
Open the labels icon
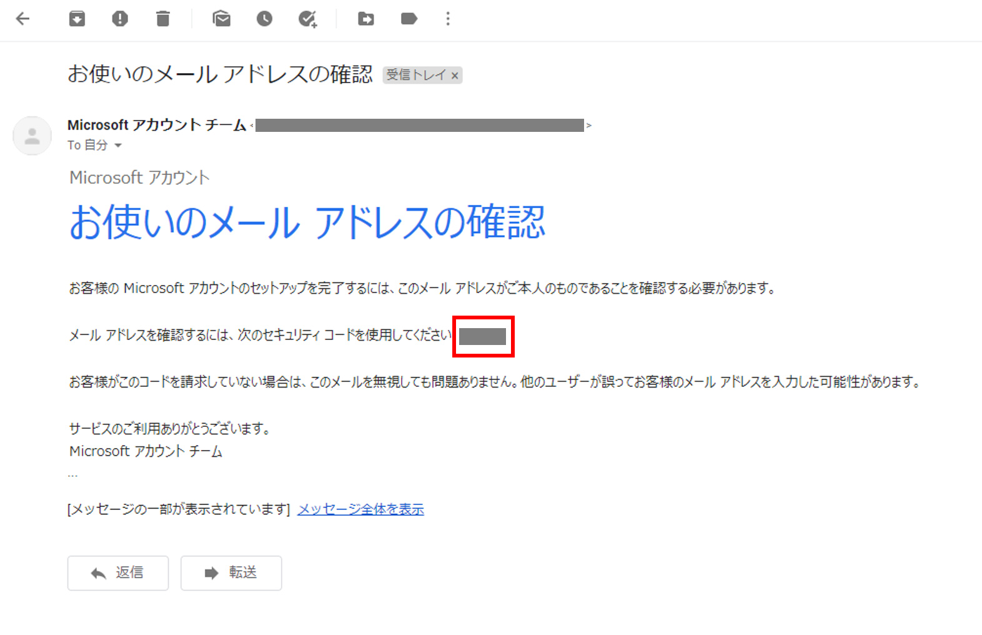(x=409, y=19)
